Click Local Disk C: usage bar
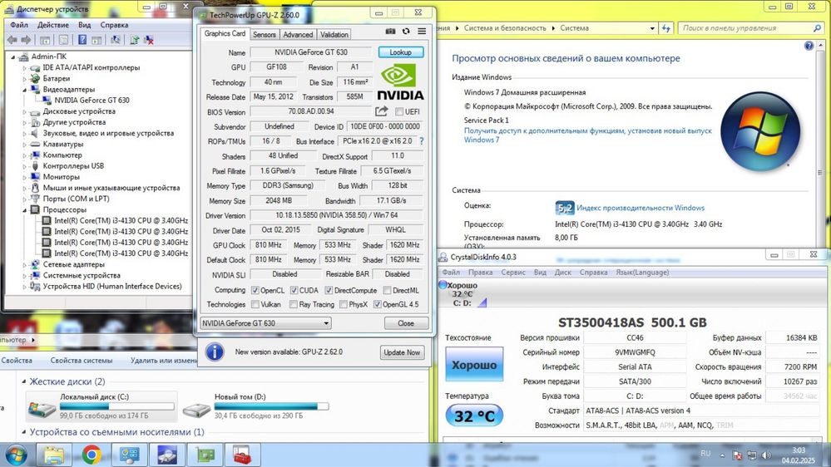 coord(116,406)
